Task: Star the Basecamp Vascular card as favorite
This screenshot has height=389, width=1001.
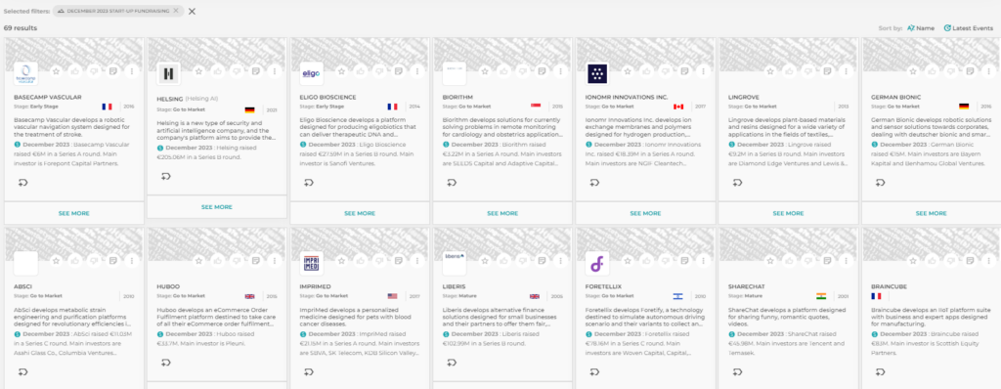Action: pyautogui.click(x=56, y=71)
